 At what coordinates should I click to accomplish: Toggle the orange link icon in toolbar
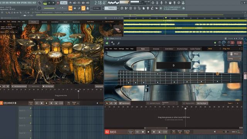pos(83,8)
